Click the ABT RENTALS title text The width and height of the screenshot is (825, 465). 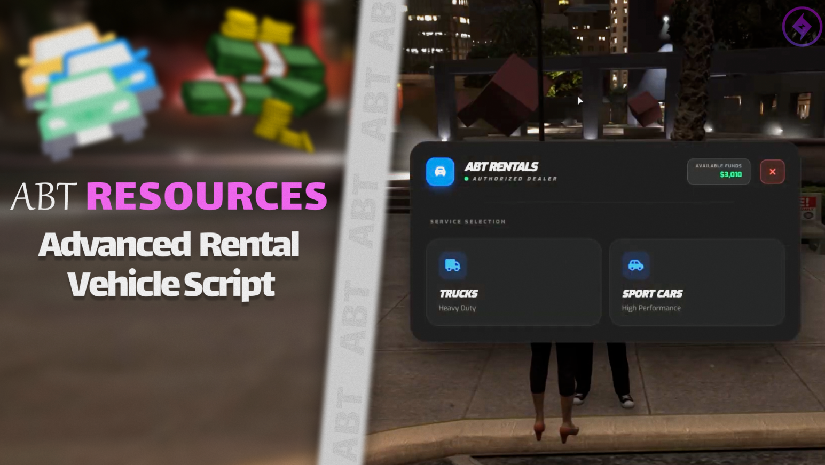(x=501, y=166)
